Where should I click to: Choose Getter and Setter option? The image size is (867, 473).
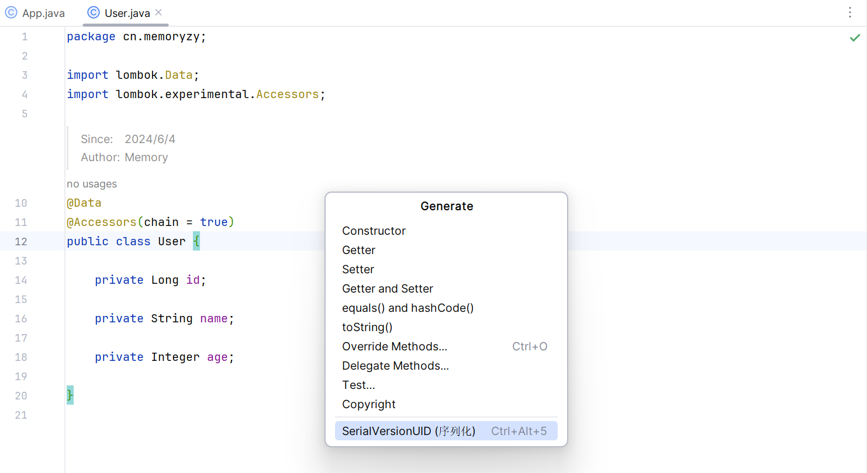(x=387, y=288)
